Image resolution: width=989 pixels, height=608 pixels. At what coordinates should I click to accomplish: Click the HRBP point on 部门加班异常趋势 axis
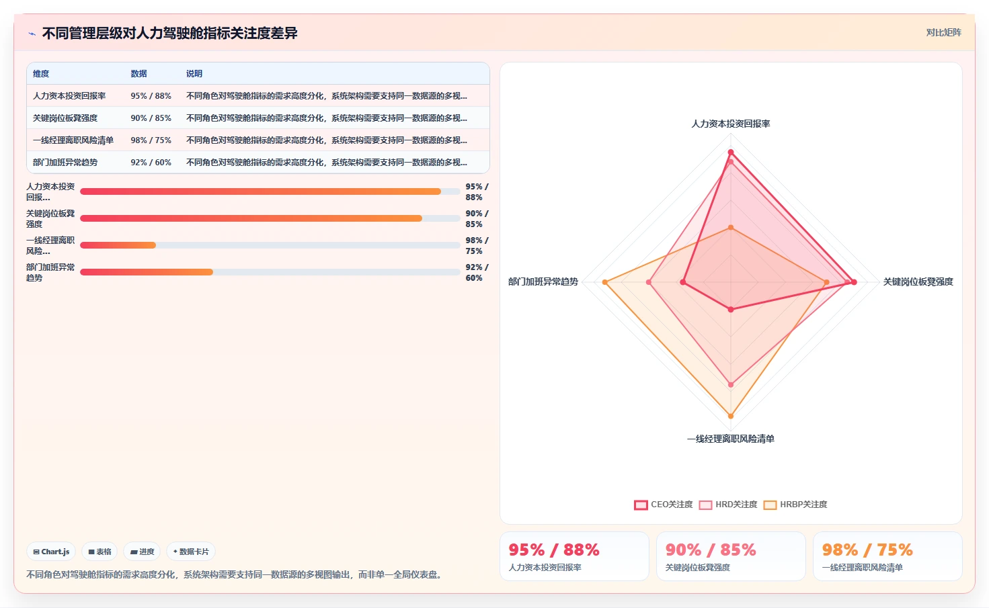[x=605, y=282]
